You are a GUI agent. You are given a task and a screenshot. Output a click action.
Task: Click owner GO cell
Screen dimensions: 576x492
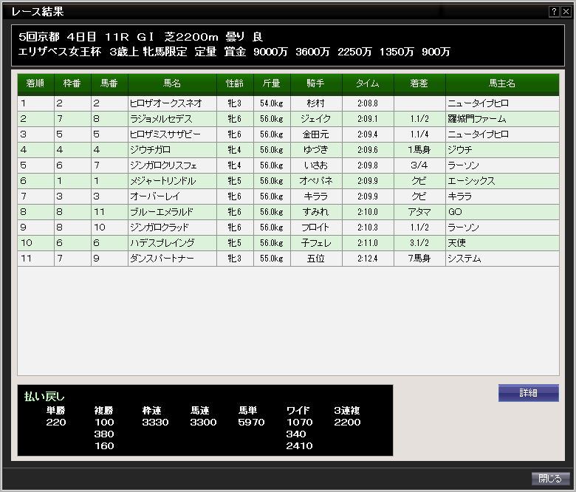coord(502,211)
